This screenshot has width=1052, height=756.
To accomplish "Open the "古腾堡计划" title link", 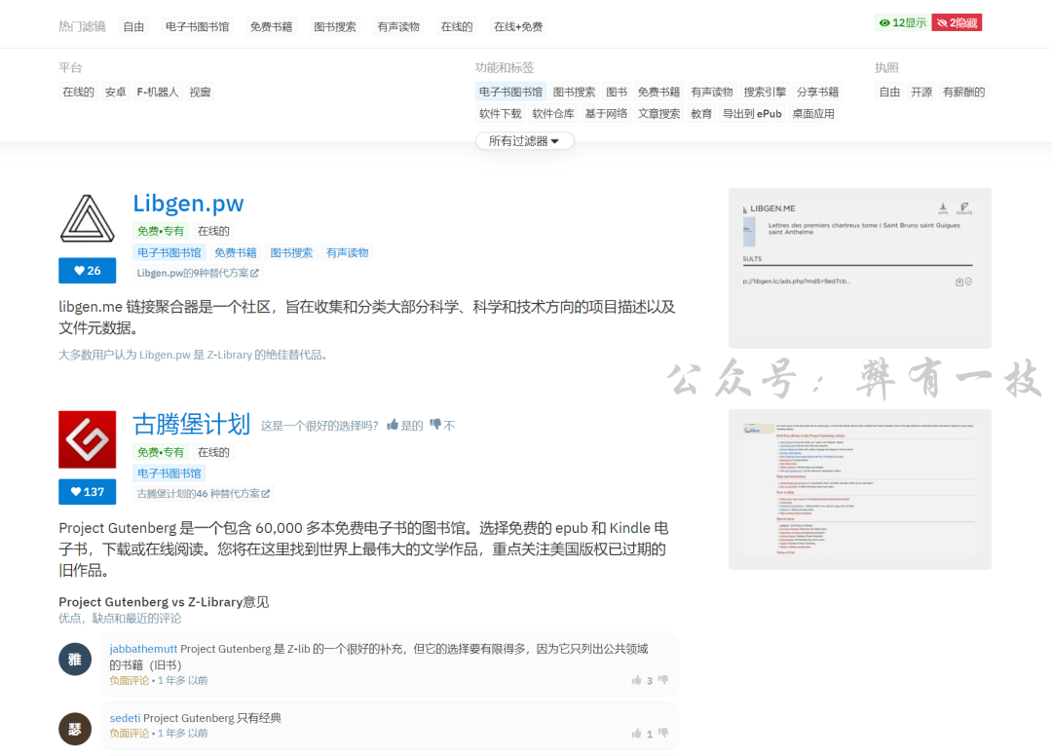I will [x=191, y=424].
